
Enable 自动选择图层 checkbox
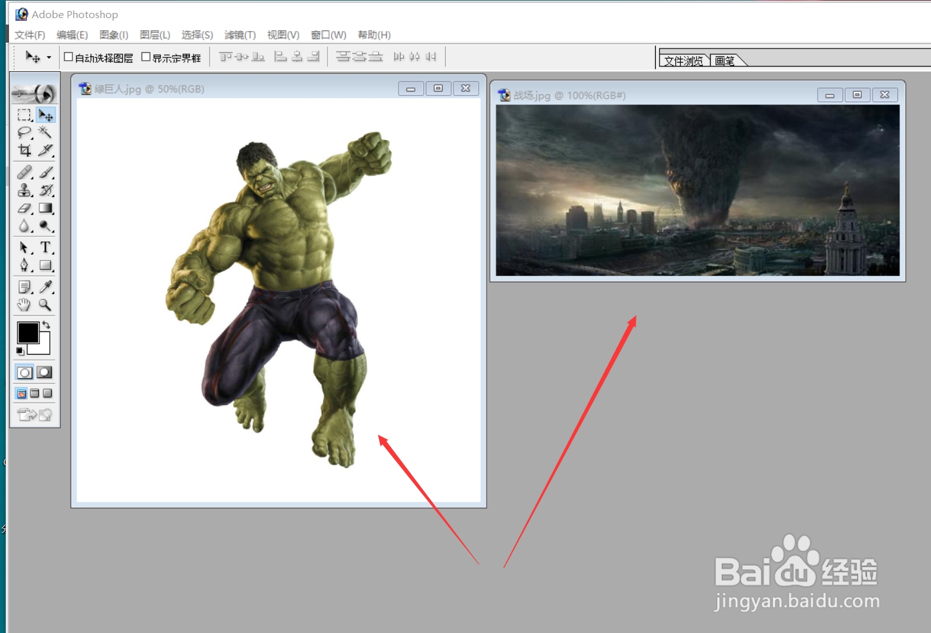point(68,57)
